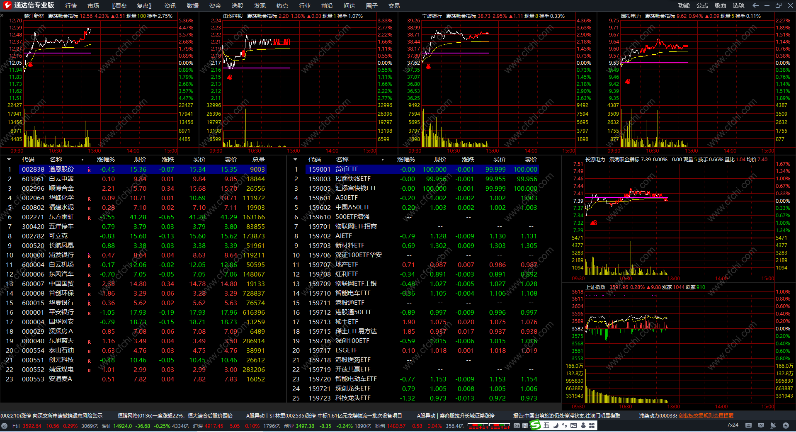Open the 资金 menu
The width and height of the screenshot is (796, 432).
pyautogui.click(x=215, y=6)
